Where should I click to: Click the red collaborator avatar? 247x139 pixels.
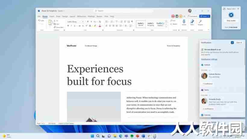(173, 16)
